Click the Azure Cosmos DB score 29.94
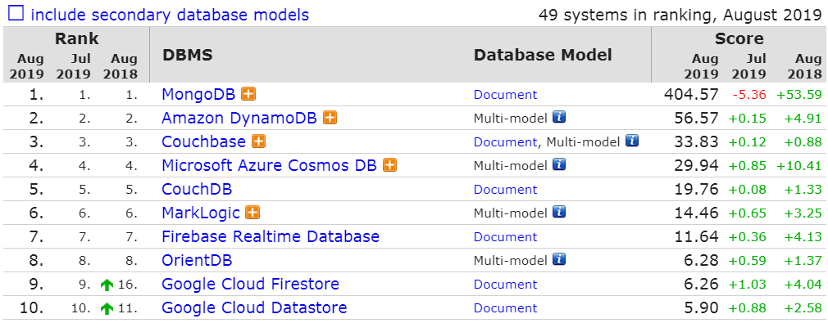This screenshot has height=323, width=828. click(x=697, y=165)
